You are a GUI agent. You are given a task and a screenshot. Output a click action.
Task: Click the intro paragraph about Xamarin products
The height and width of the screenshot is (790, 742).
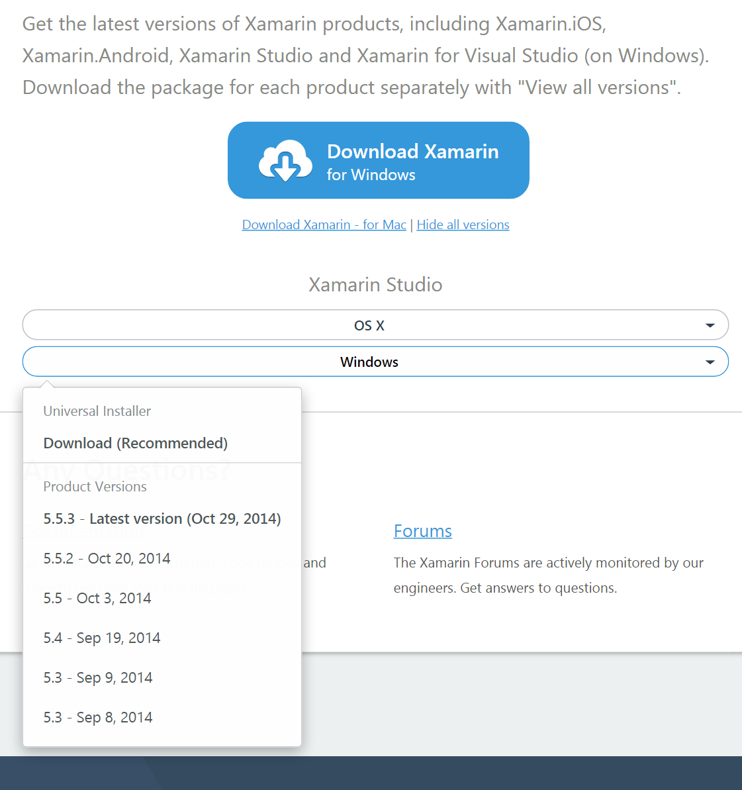tap(366, 56)
